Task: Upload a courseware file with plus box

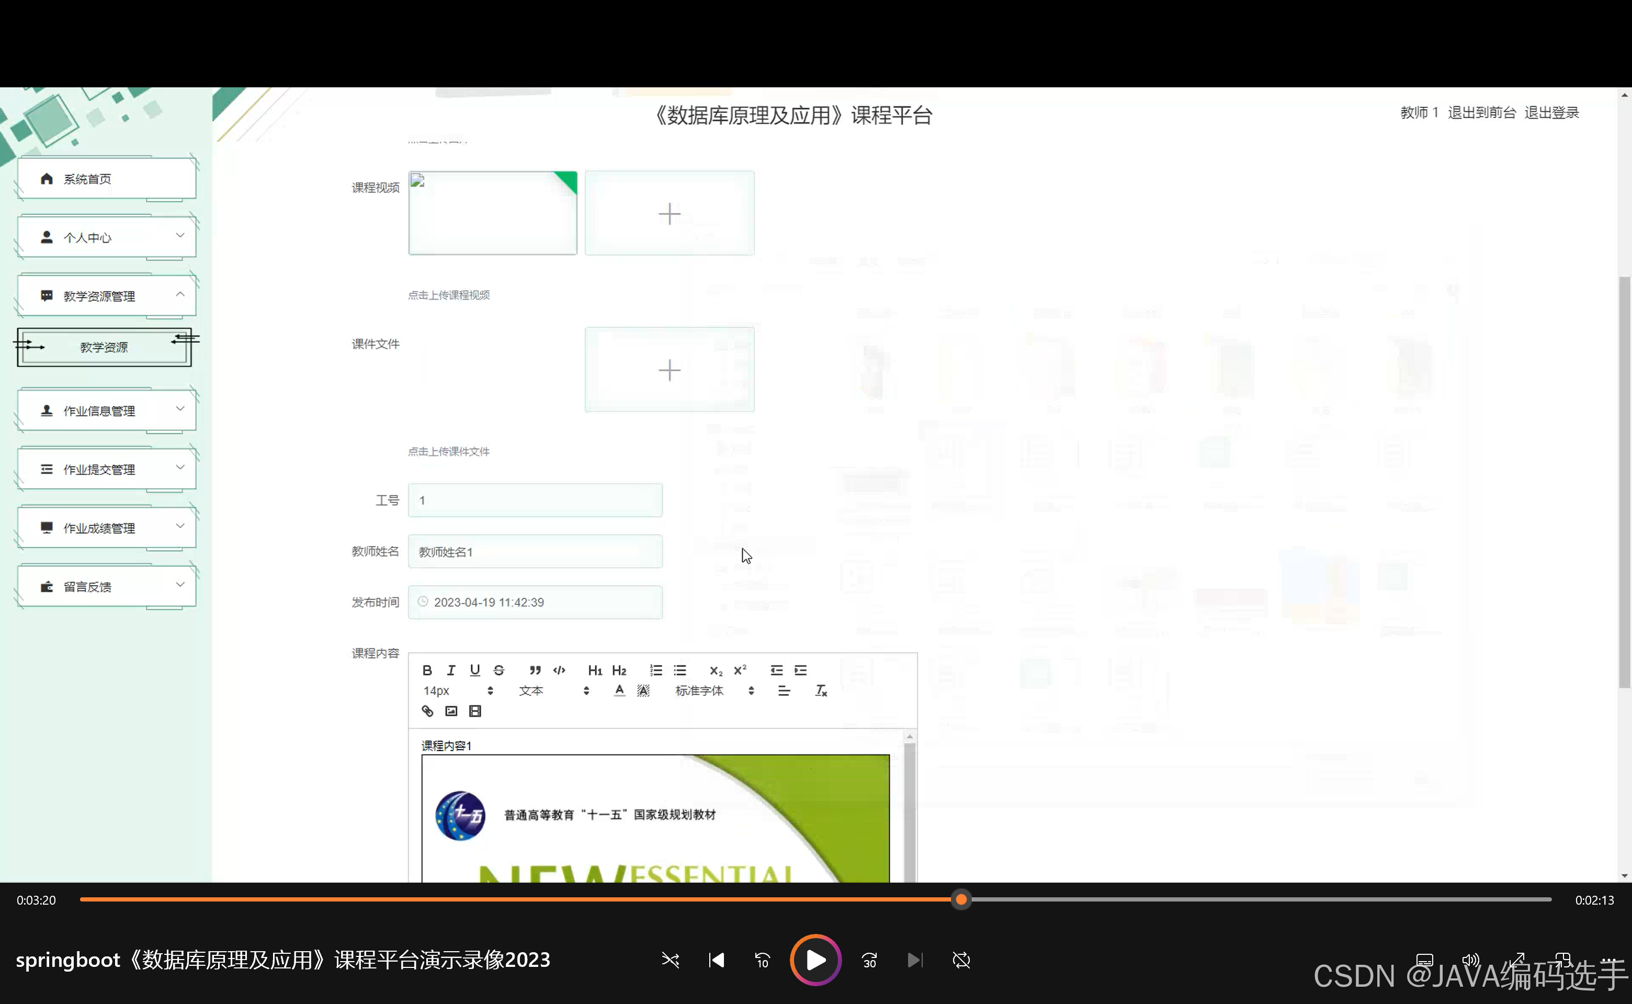Action: coord(669,370)
